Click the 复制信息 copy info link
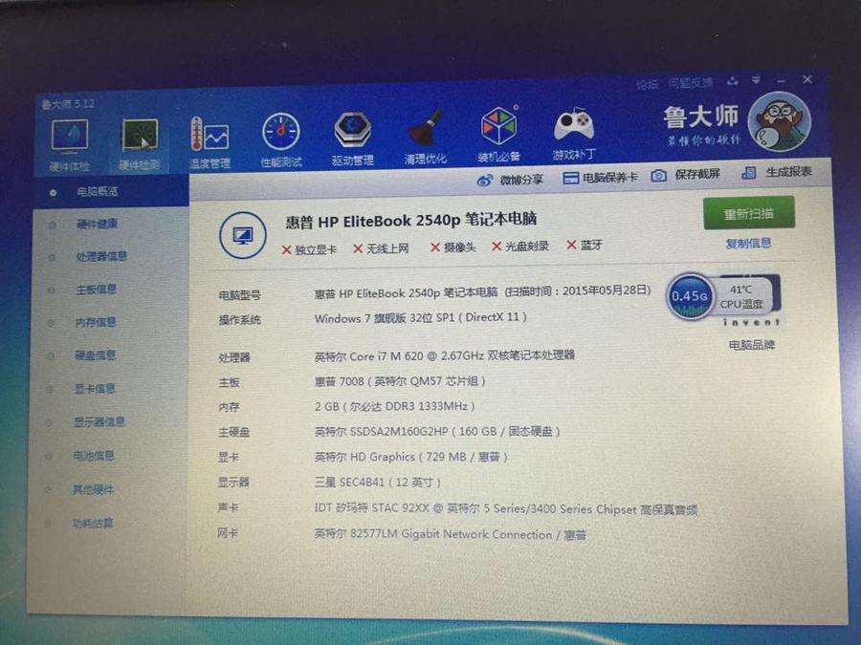This screenshot has width=861, height=645. pyautogui.click(x=748, y=243)
